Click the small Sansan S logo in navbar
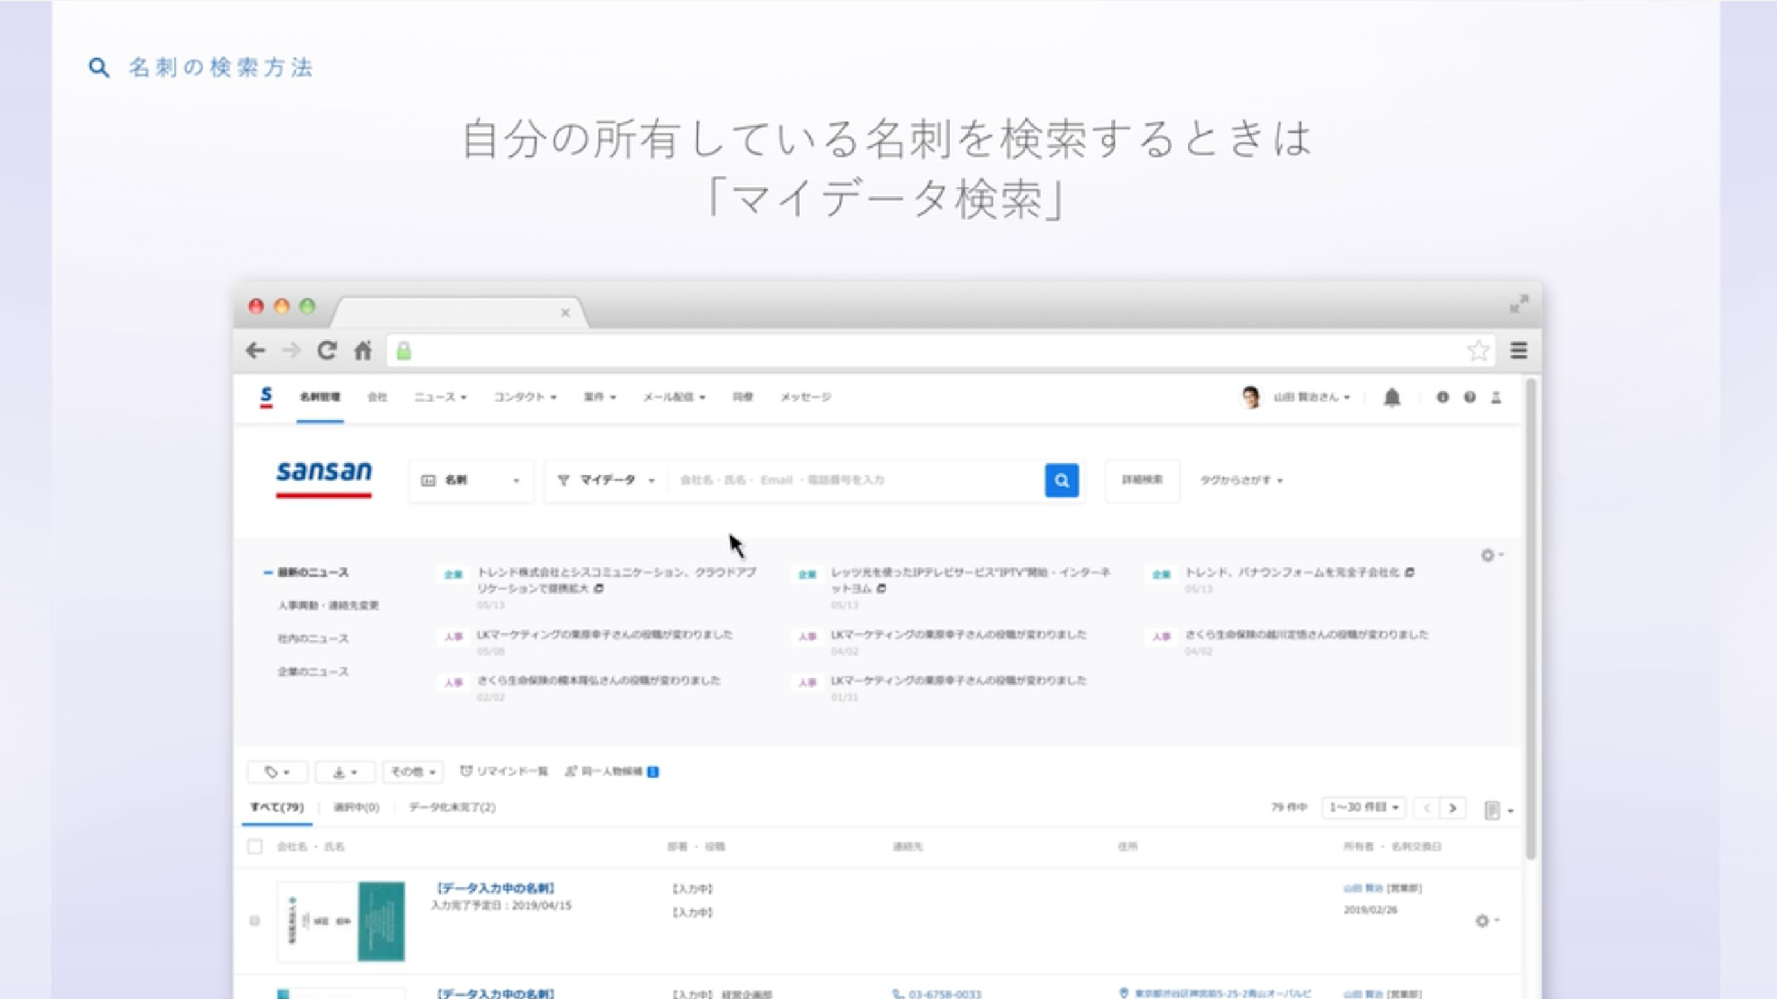 tap(266, 397)
